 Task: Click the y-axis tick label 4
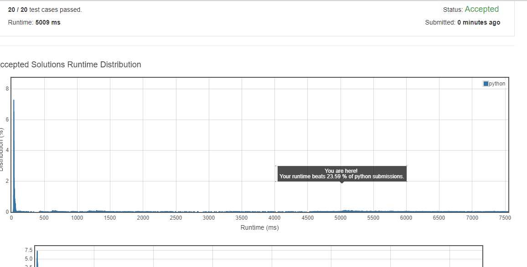click(x=7, y=150)
